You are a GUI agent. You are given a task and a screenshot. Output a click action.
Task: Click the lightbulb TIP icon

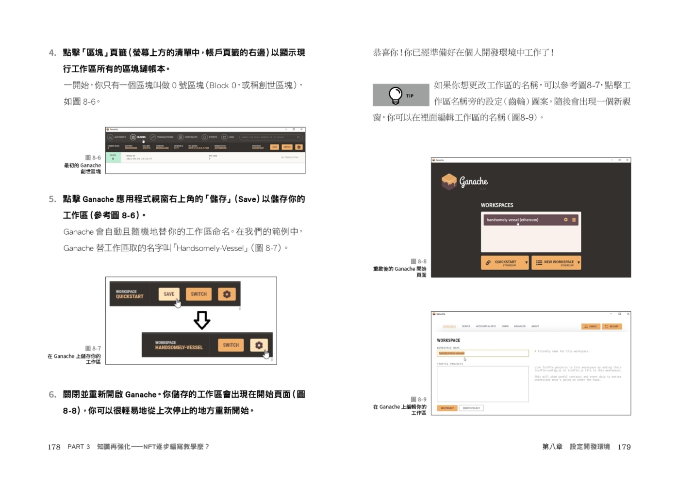click(396, 95)
